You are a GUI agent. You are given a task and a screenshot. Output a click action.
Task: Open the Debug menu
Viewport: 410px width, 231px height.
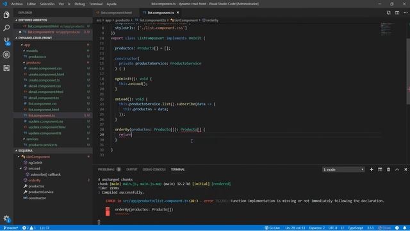pyautogui.click(x=79, y=4)
